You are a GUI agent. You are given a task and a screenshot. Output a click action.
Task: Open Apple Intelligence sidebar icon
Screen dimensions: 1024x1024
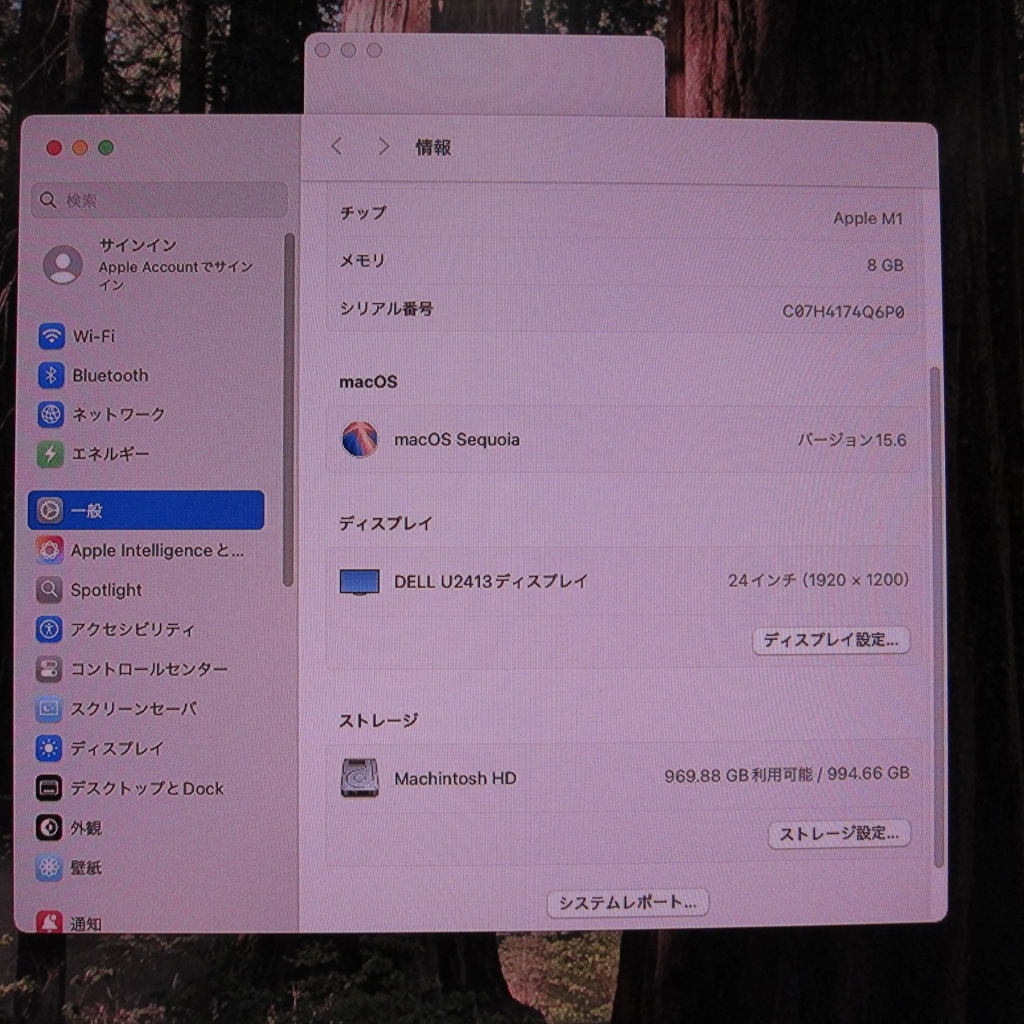point(49,550)
